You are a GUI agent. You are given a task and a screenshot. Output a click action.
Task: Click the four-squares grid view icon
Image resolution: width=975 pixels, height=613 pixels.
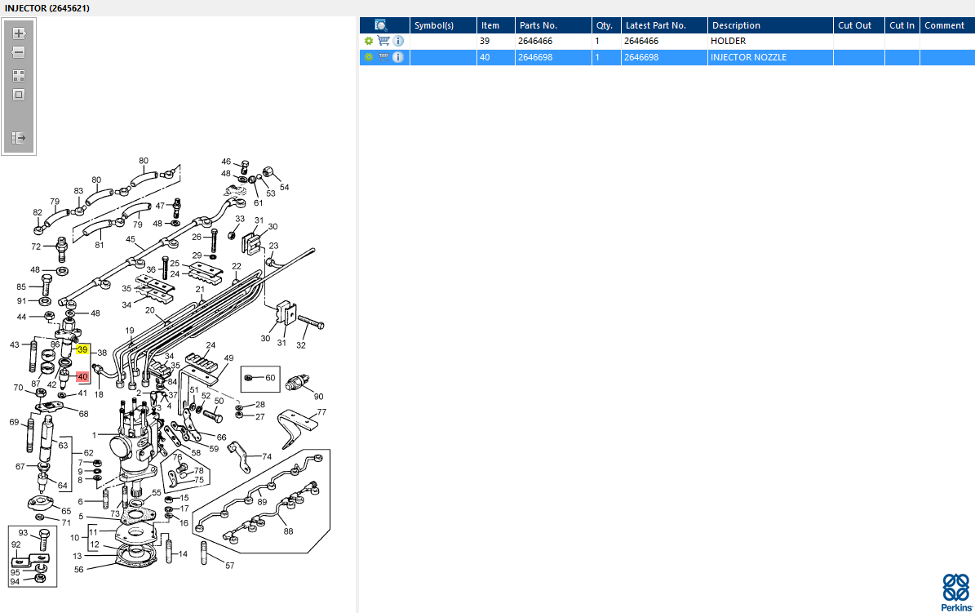[19, 76]
